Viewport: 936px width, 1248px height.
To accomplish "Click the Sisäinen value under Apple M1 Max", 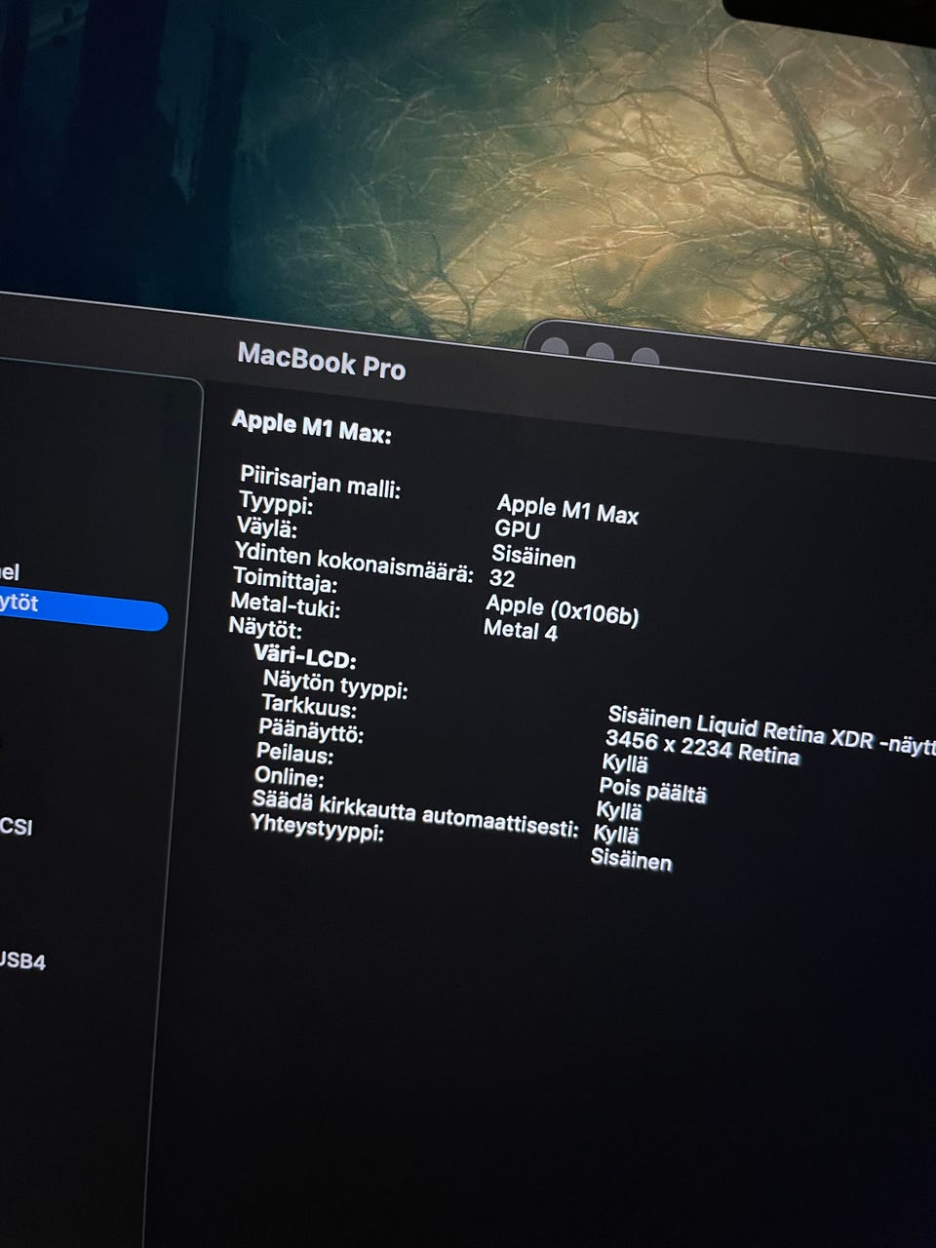I will pyautogui.click(x=533, y=556).
